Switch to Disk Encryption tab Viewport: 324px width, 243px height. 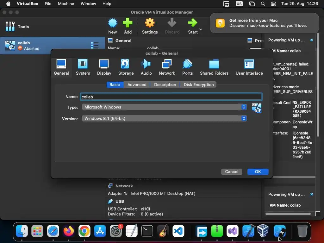tap(199, 84)
